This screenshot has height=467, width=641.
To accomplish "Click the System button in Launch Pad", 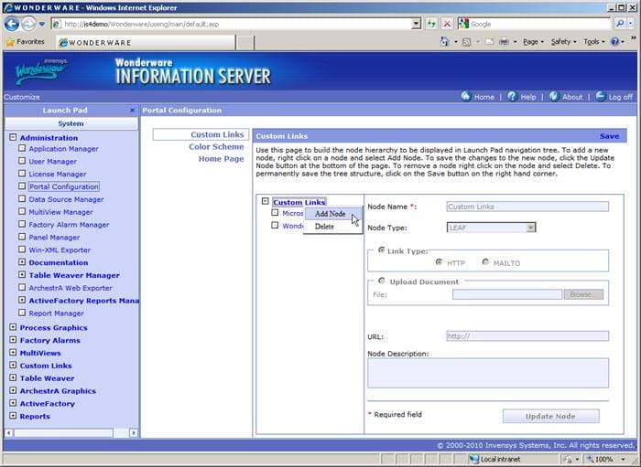I will pos(71,123).
